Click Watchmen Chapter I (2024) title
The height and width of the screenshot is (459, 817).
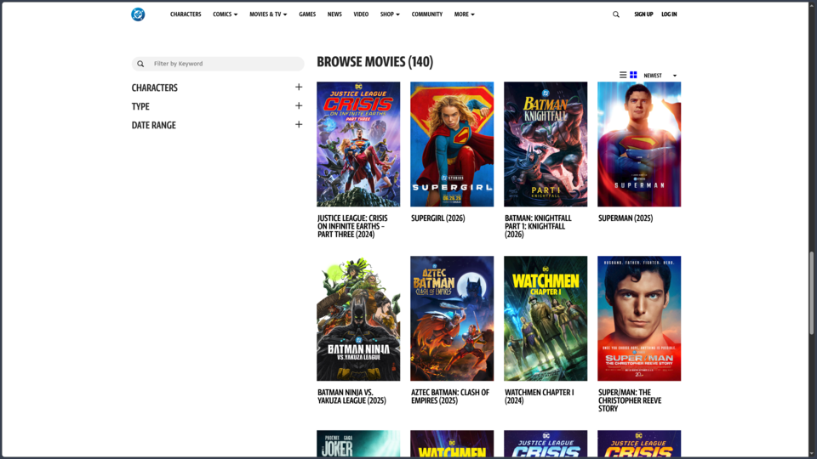point(540,397)
